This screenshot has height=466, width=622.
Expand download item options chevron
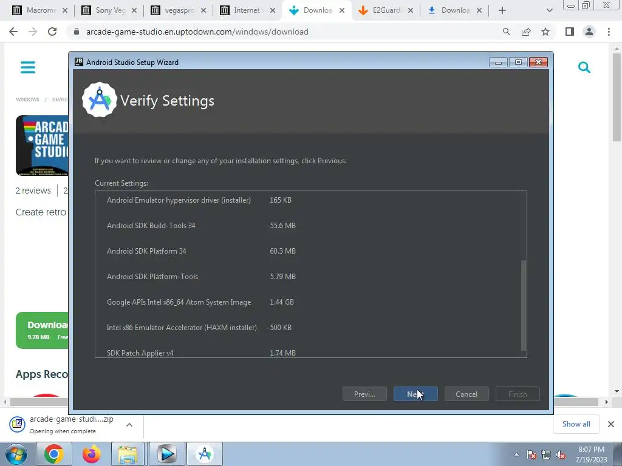tap(129, 424)
